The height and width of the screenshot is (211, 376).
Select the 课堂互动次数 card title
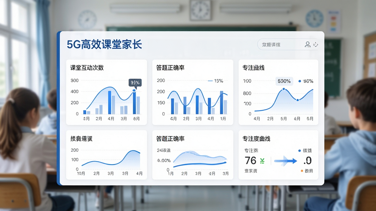click(x=87, y=68)
